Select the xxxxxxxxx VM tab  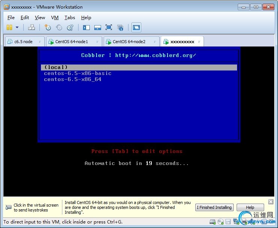[x=182, y=42]
